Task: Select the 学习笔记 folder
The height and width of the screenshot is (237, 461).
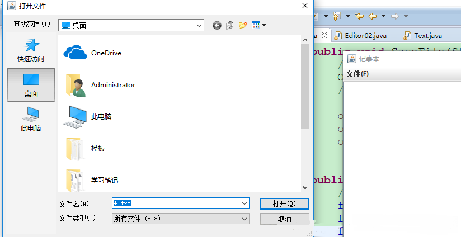Action: 104,180
